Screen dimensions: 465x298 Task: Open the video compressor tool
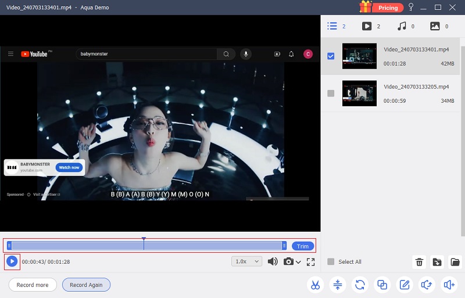pos(338,285)
